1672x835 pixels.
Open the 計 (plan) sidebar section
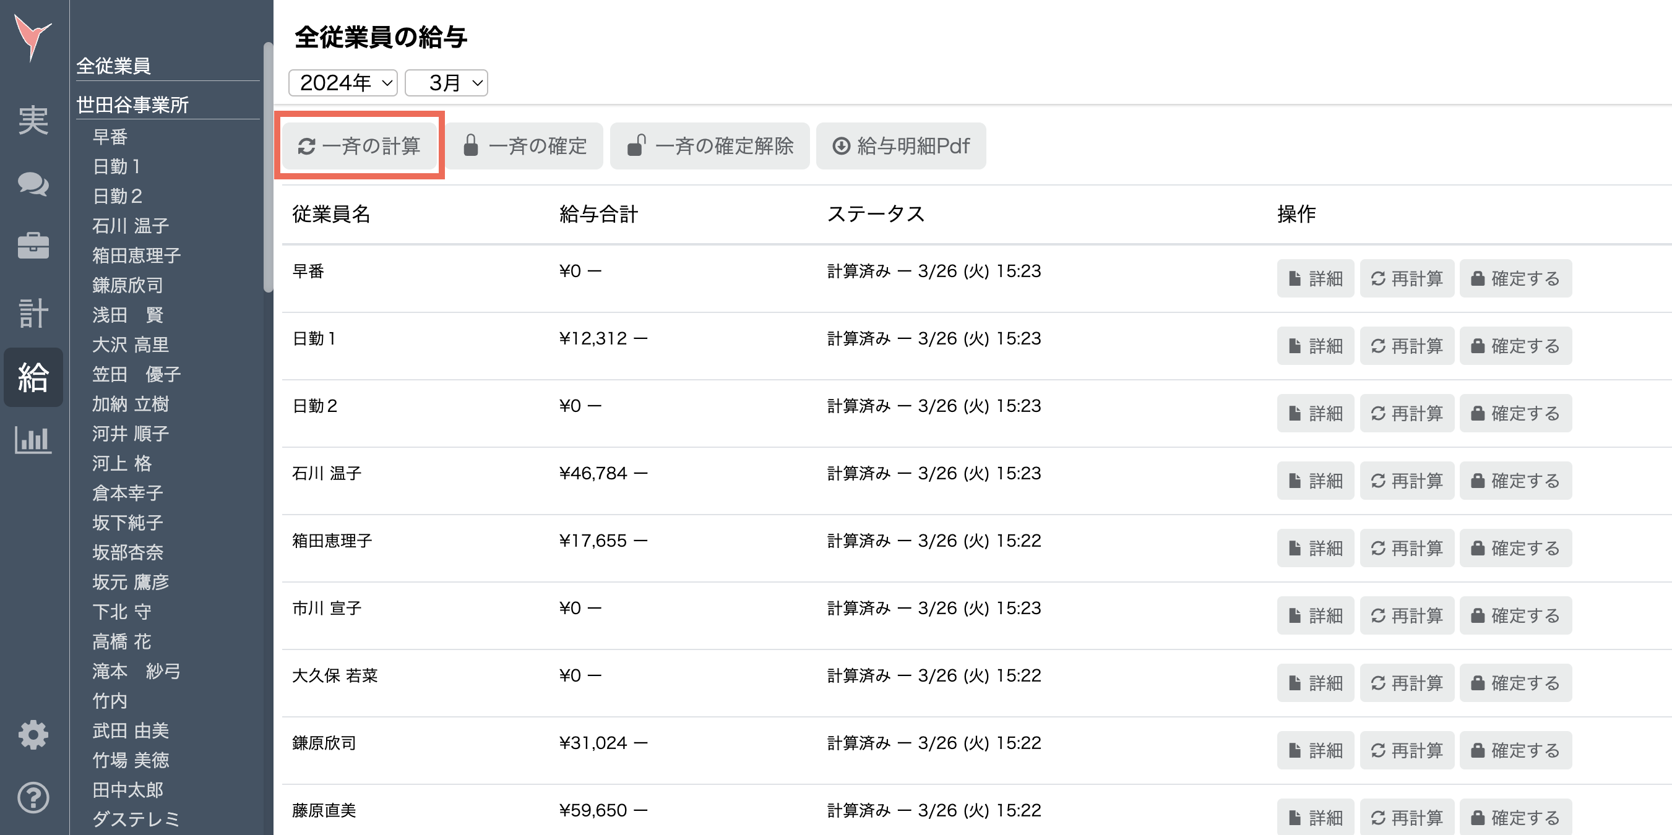pos(33,313)
